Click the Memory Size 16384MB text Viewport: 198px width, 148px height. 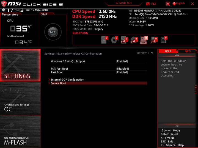click(x=143, y=18)
